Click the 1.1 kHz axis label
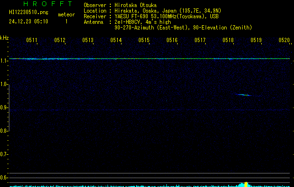294x187 pixels. tap(4, 61)
